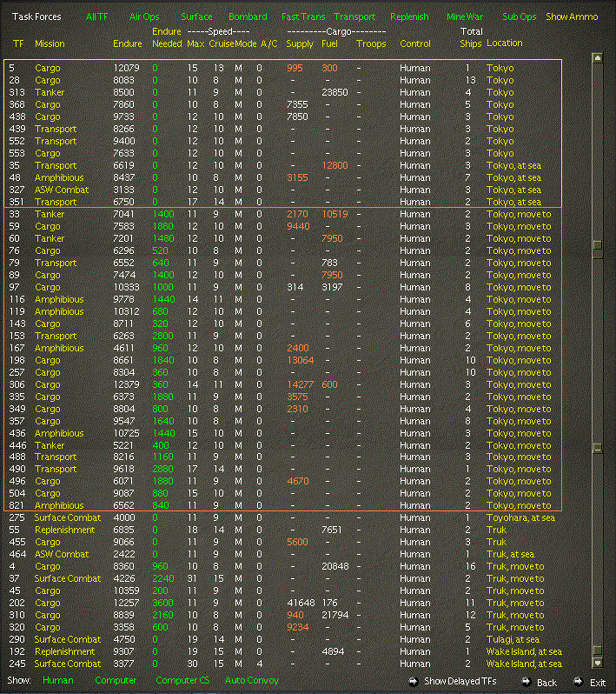Click the Back button
Viewport: 616px width, 694px height.
[x=546, y=683]
